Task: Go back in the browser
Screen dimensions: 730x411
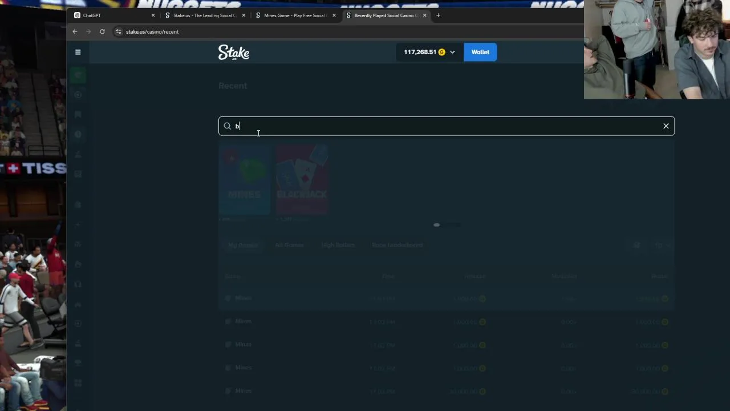Action: point(75,31)
